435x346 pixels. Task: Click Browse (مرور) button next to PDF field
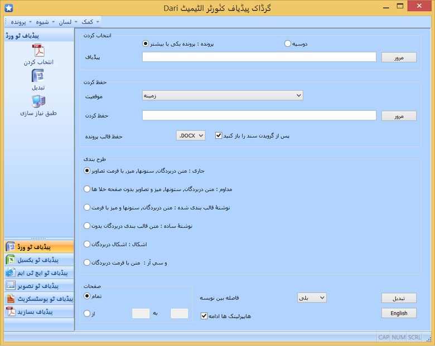click(399, 58)
